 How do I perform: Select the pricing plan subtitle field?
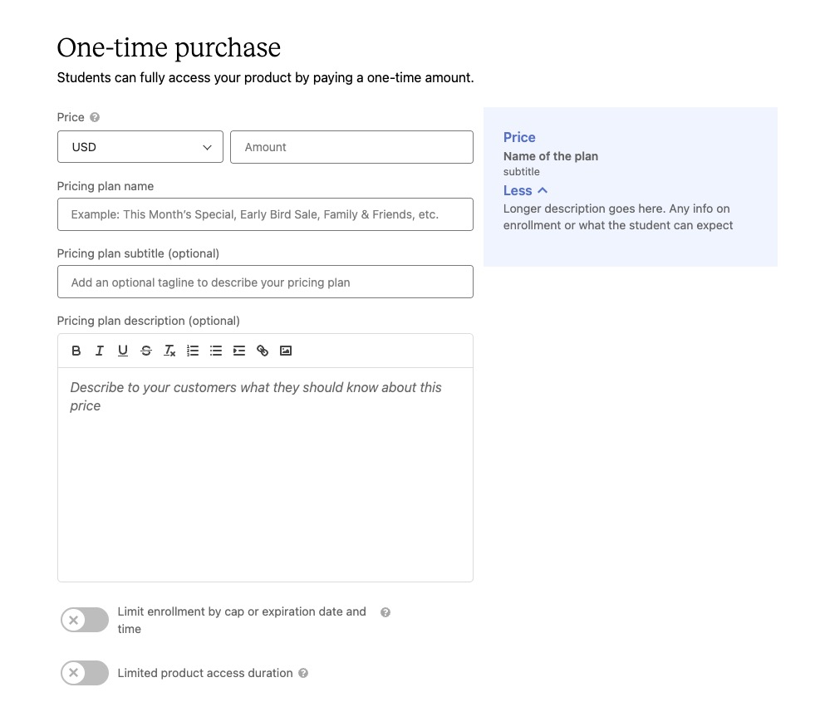[265, 282]
